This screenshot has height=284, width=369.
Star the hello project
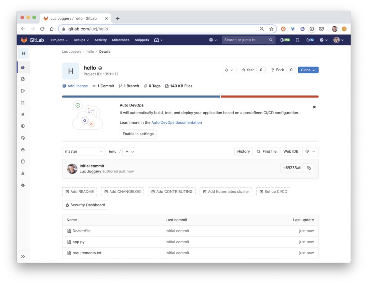[x=248, y=70]
